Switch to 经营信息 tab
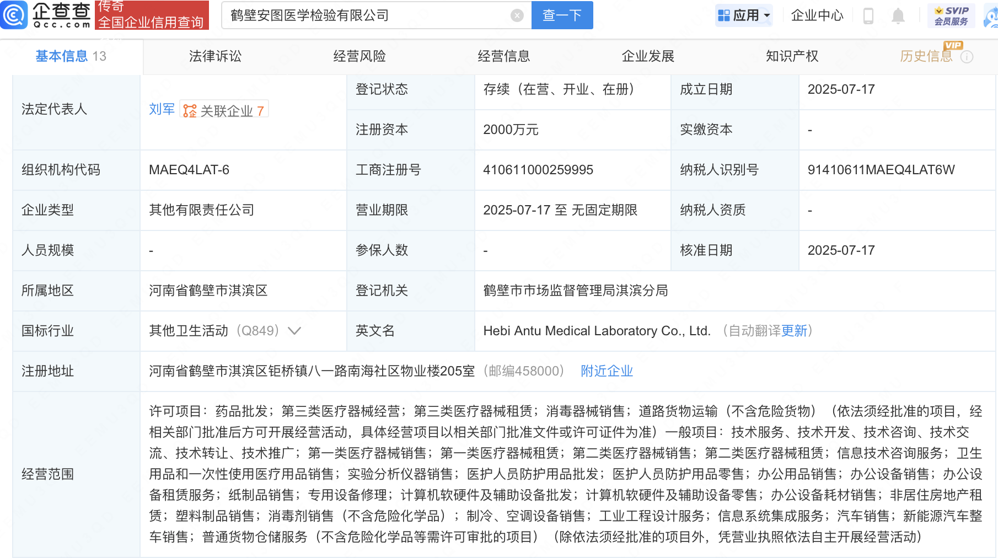The height and width of the screenshot is (558, 998). [x=504, y=56]
